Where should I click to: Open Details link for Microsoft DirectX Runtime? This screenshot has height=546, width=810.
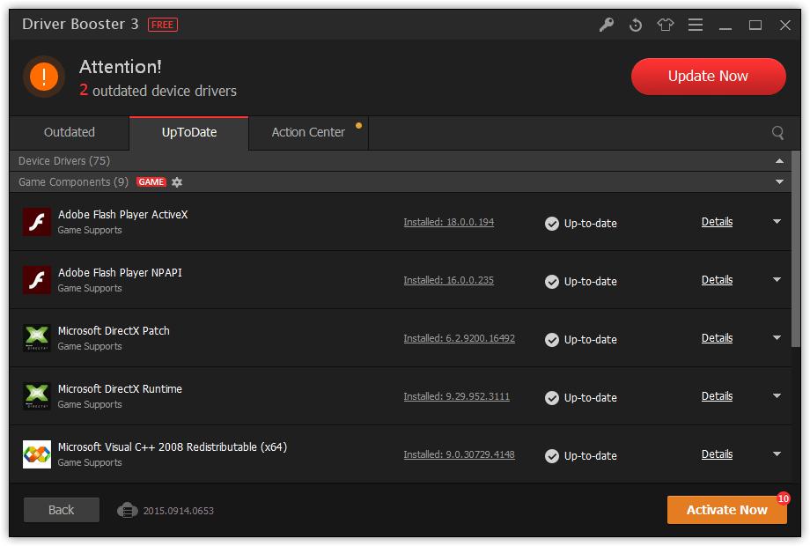[717, 396]
